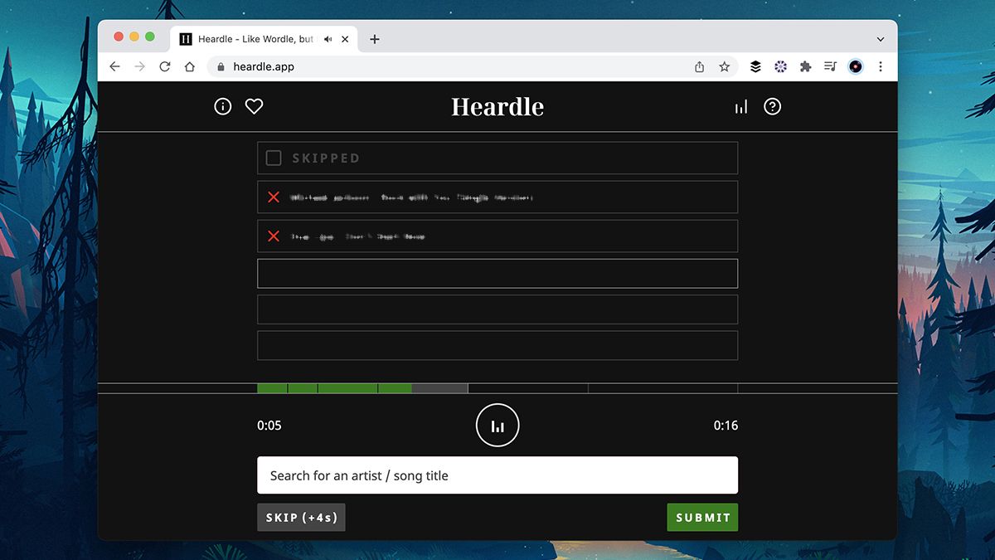Mute the tab audio speaker icon
Screen dimensions: 995x560
click(327, 38)
